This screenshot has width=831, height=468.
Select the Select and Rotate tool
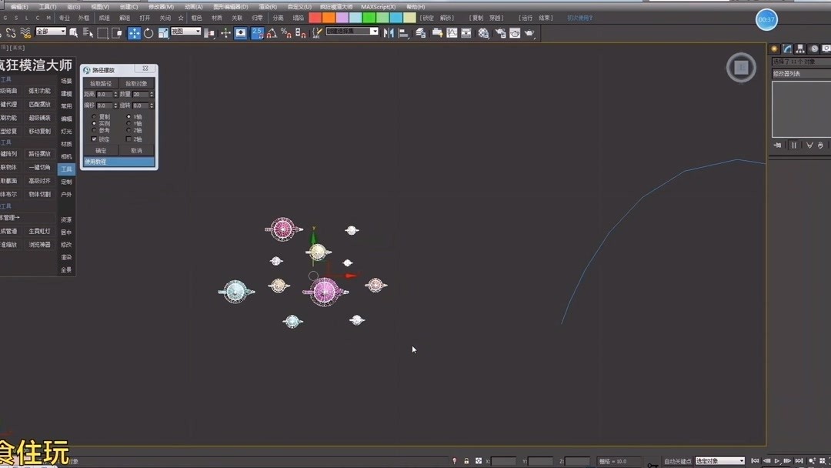[x=149, y=32]
